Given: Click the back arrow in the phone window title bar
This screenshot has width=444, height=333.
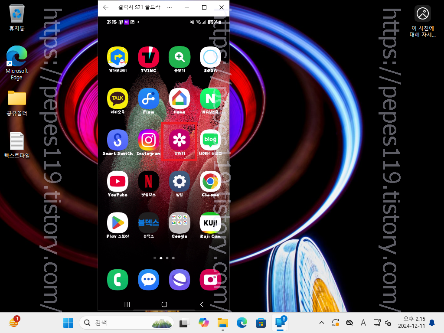Looking at the screenshot, I should pyautogui.click(x=106, y=7).
